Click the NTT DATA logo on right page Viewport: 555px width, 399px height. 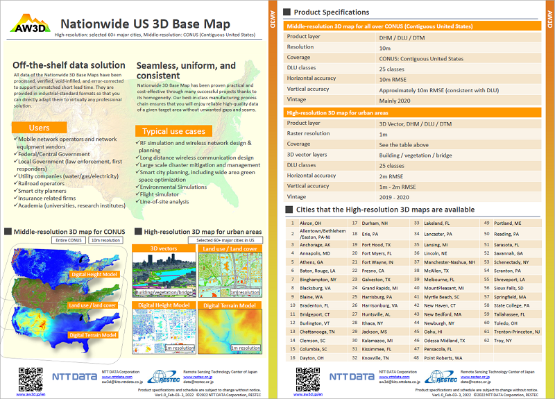(353, 378)
